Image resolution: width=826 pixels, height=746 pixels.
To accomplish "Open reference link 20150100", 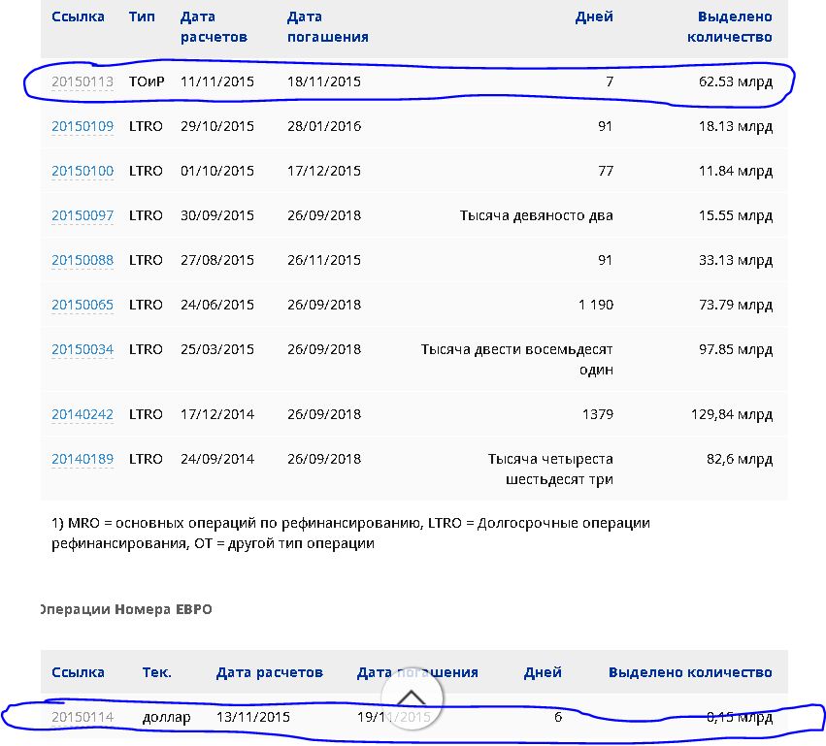I will [83, 171].
